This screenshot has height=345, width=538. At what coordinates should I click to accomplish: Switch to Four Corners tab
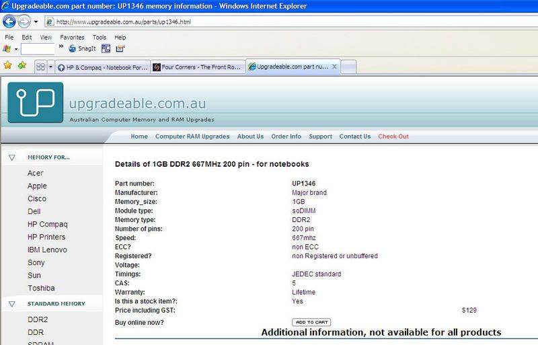[x=198, y=67]
